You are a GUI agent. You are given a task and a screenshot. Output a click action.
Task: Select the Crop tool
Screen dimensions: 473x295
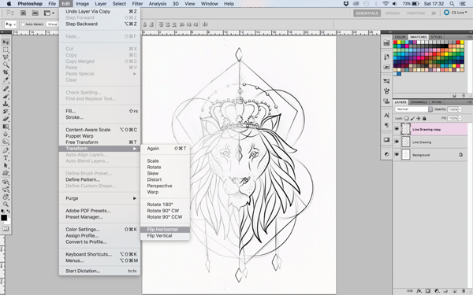click(x=6, y=72)
